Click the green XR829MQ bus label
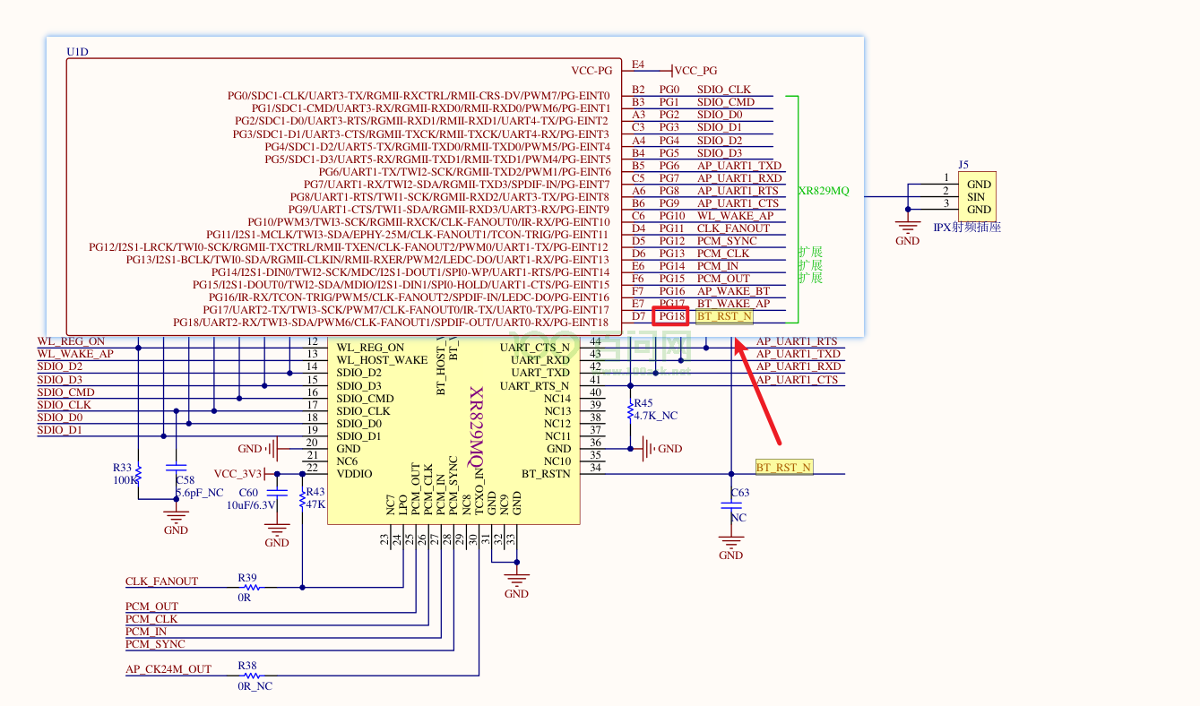The height and width of the screenshot is (706, 1200). (x=823, y=192)
